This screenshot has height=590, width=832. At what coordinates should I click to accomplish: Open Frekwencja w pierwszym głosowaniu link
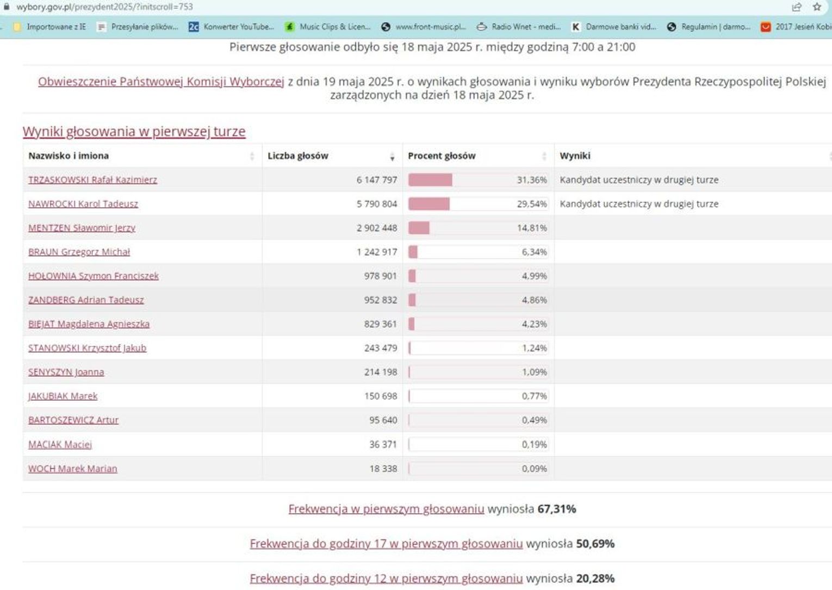(386, 509)
